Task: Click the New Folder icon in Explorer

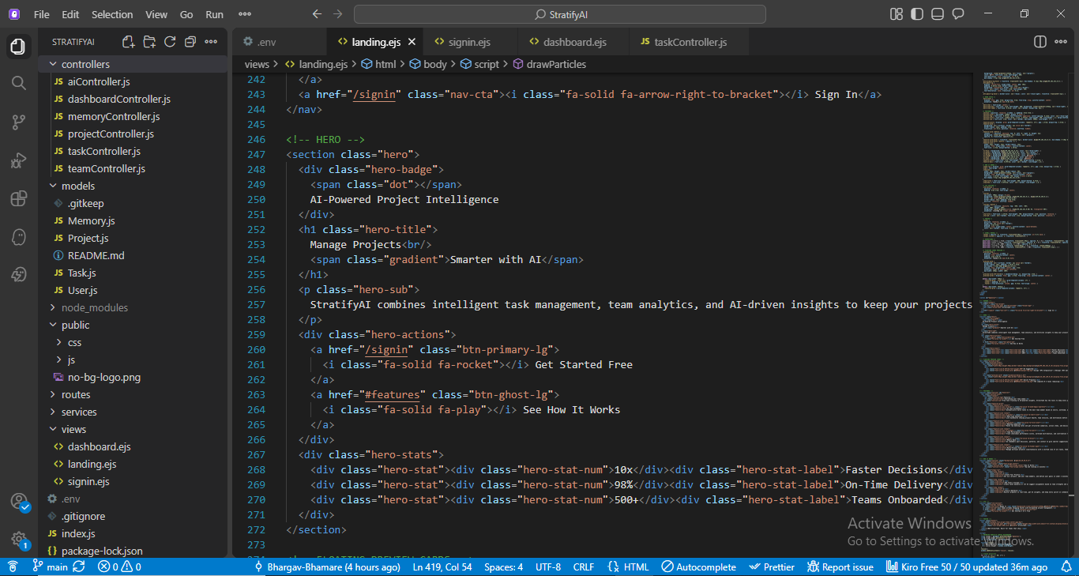Action: point(149,41)
